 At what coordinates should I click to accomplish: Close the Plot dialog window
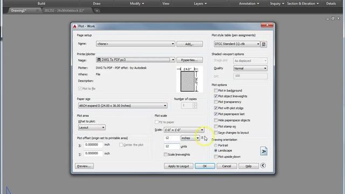(x=267, y=25)
